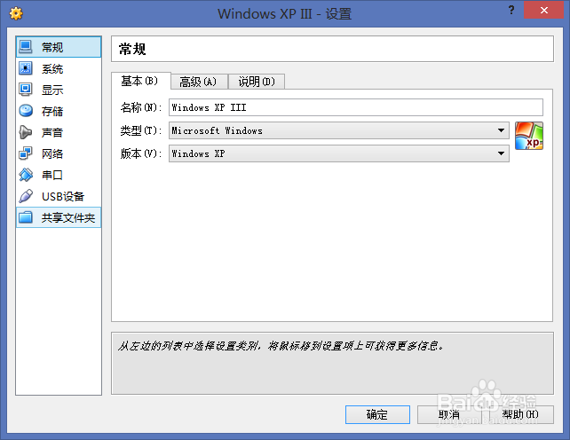The width and height of the screenshot is (570, 440).
Task: Select USB设备 category label
Action: click(x=63, y=197)
